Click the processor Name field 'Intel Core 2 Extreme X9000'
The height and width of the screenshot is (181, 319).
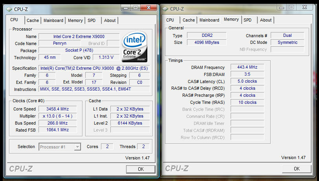(79, 36)
